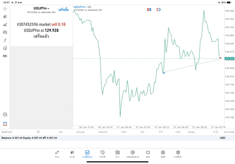This screenshot has width=235, height=164.
Task: Click the กำไร profit column header
Action: [x=216, y=132]
